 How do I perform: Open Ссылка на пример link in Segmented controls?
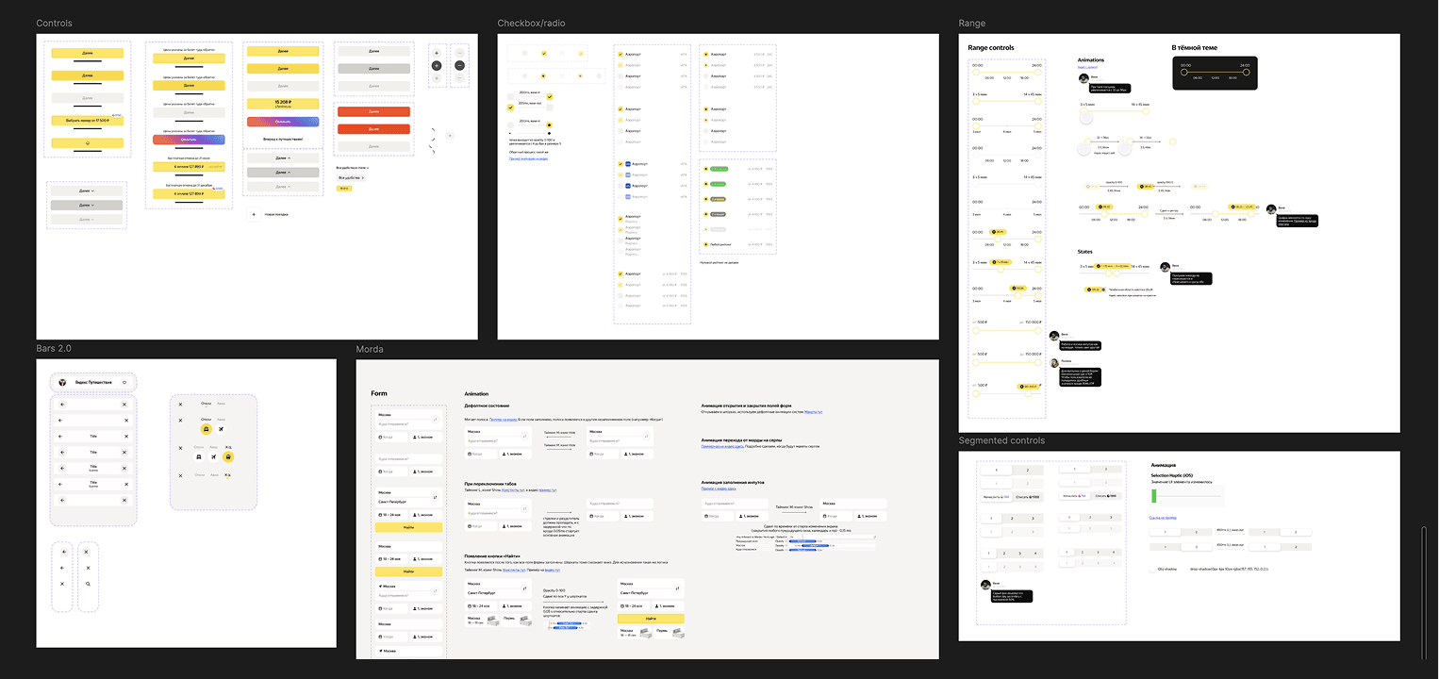1162,518
